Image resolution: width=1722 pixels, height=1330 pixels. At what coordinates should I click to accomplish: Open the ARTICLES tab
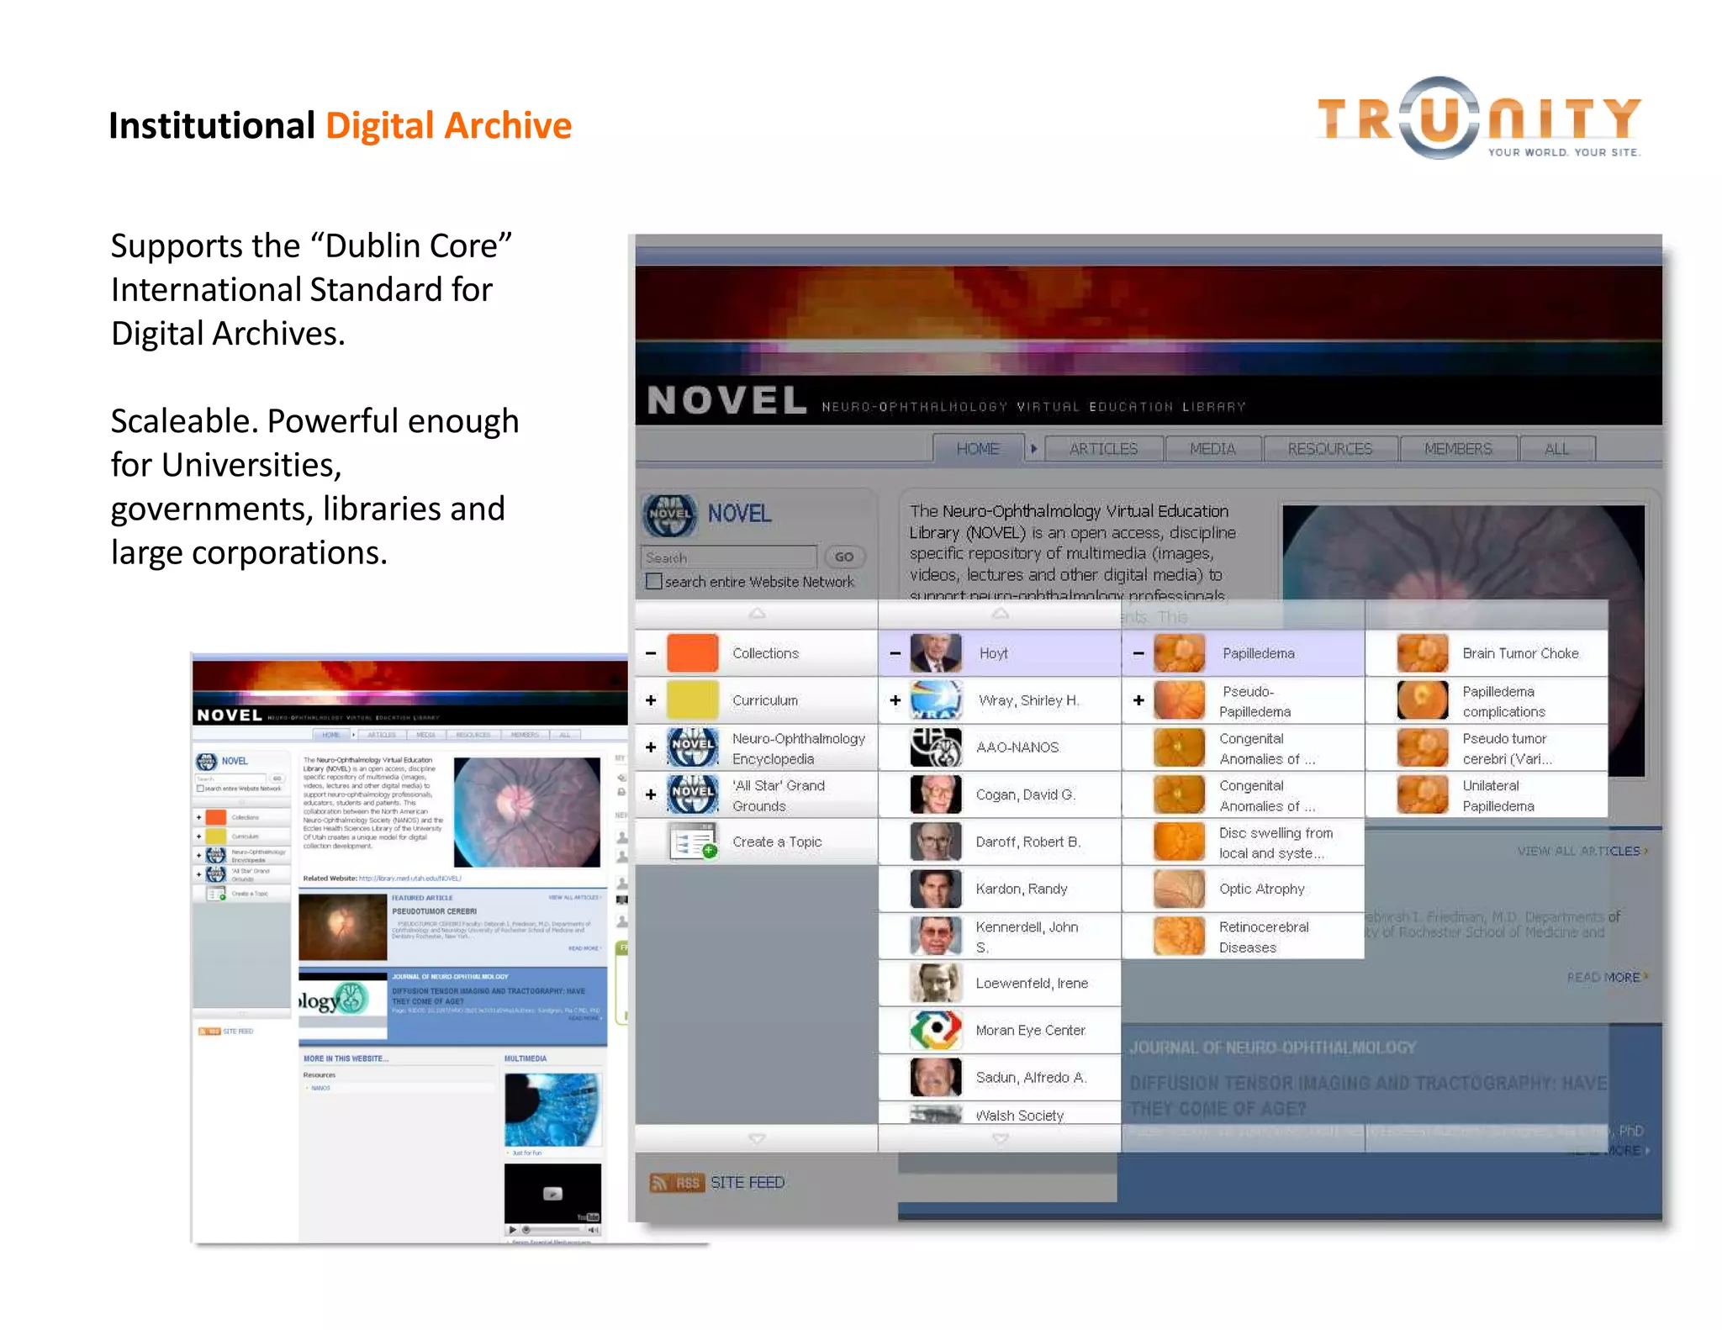1103,449
